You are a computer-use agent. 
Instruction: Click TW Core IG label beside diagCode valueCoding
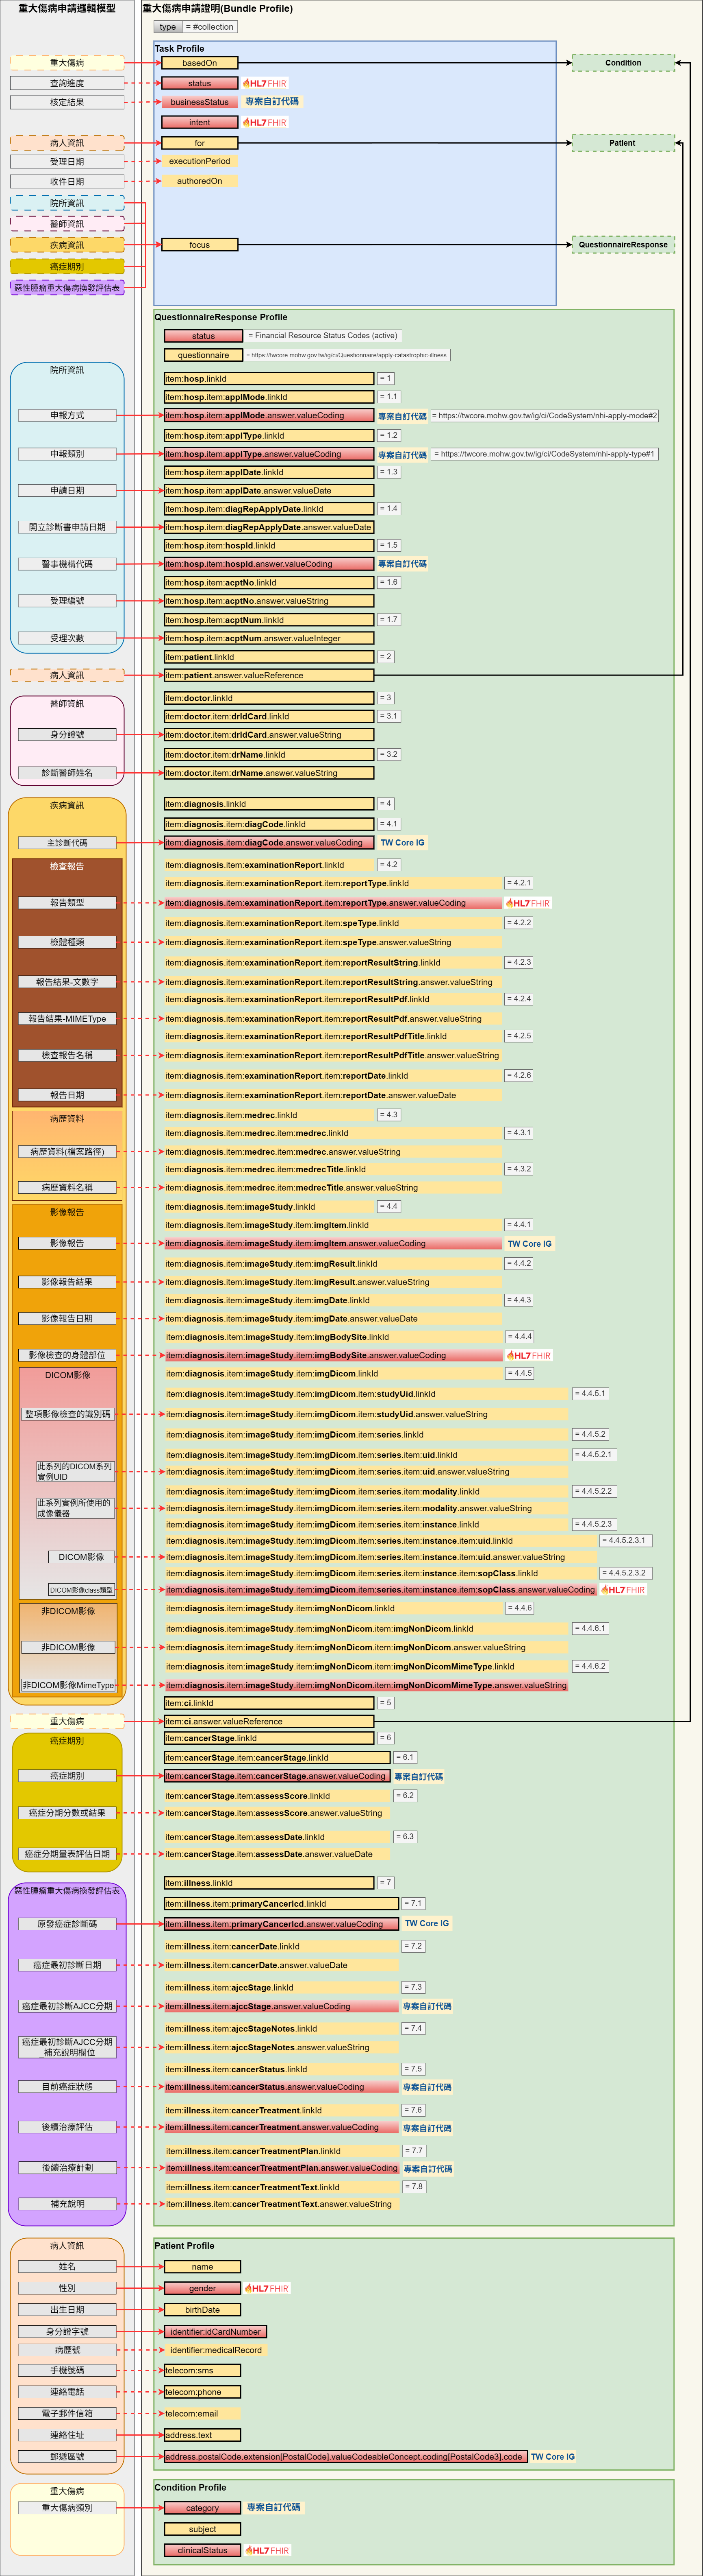point(402,843)
